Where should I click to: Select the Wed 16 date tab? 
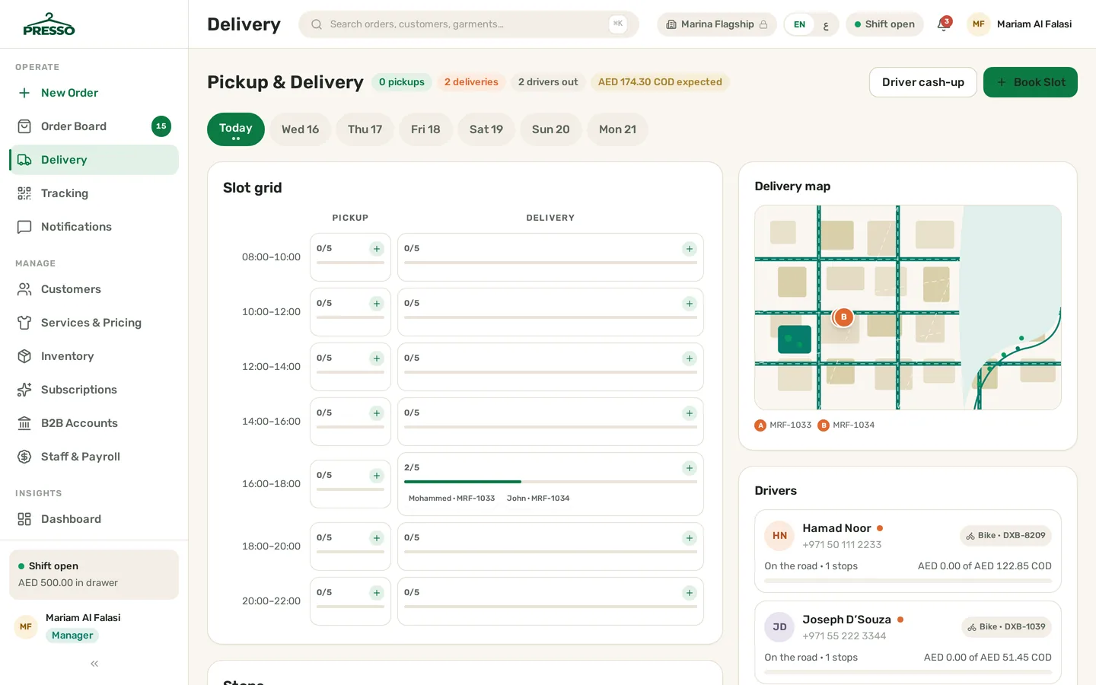coord(300,129)
